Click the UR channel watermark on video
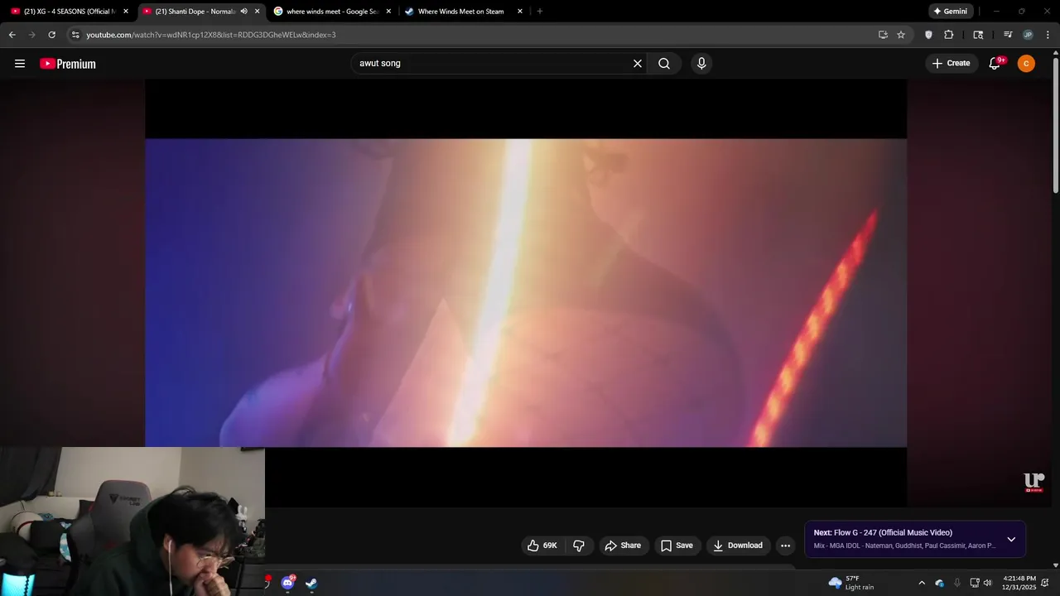 (x=1034, y=483)
